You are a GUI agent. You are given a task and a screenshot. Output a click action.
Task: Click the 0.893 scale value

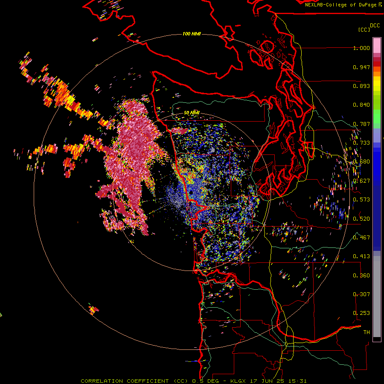361,86
